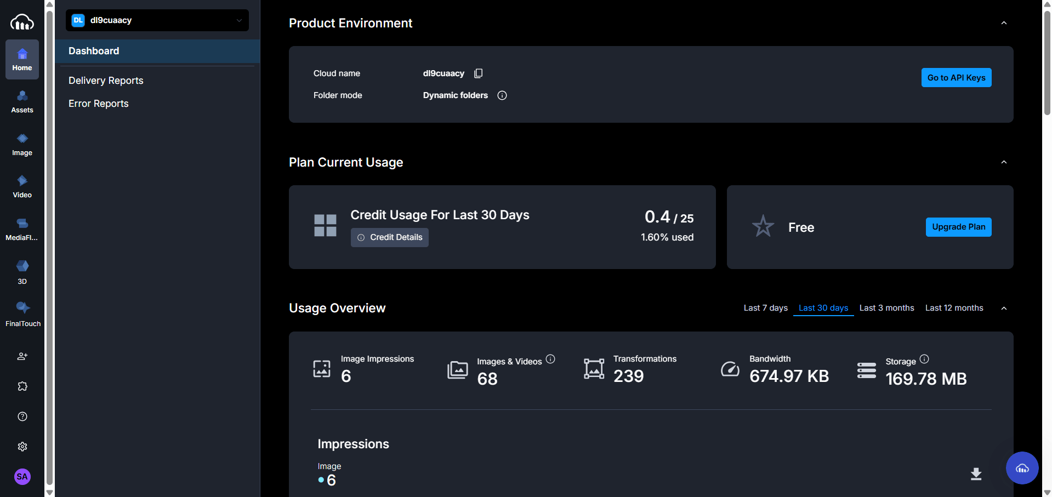Switch to the Last 7 days tab

tap(765, 308)
